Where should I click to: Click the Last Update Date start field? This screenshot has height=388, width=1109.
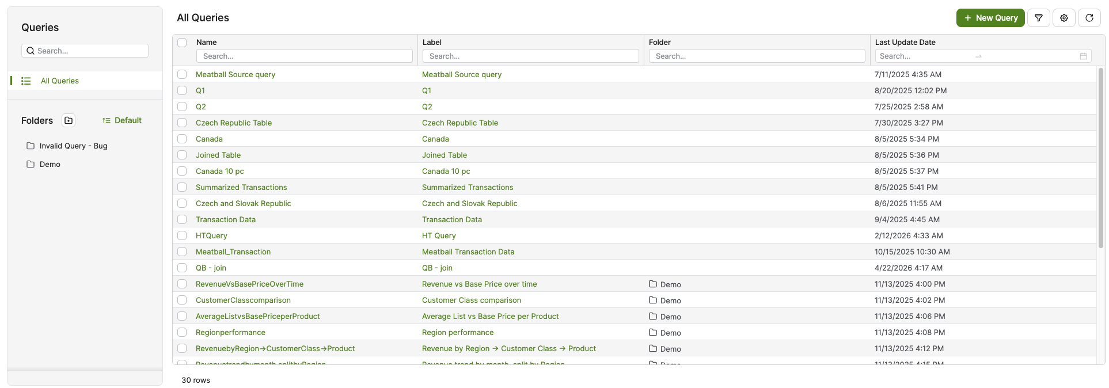tap(924, 56)
